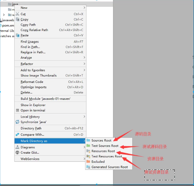
Task: Expand the Refactor submenu arrow
Action: tap(84, 64)
